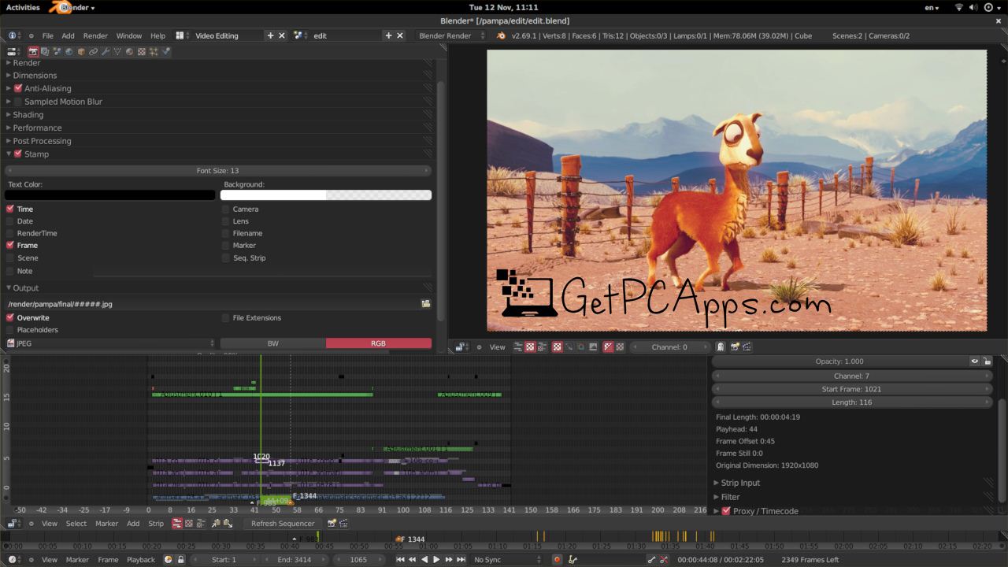
Task: Open the Modifiers wrench tab
Action: point(106,51)
